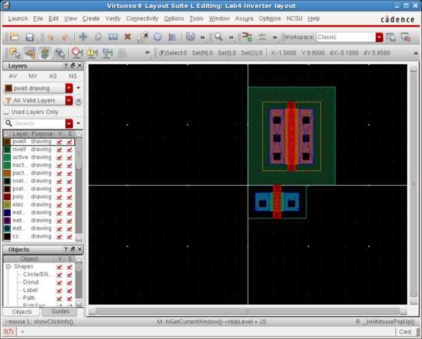The height and width of the screenshot is (339, 422).
Task: Click the Layers list vertical scrollbar
Action: pyautogui.click(x=79, y=186)
